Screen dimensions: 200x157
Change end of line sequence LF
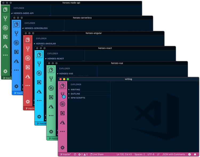coord(158,154)
